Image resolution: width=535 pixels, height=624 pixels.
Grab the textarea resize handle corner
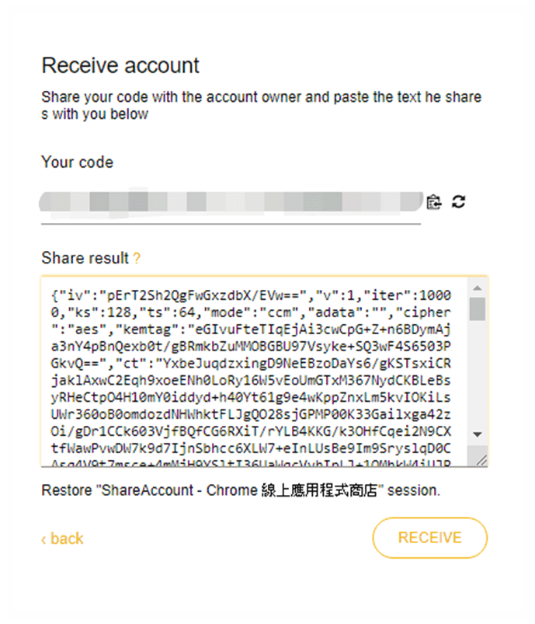coord(481,460)
